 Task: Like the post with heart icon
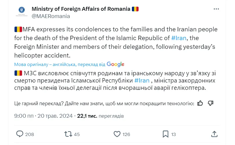click(x=117, y=134)
